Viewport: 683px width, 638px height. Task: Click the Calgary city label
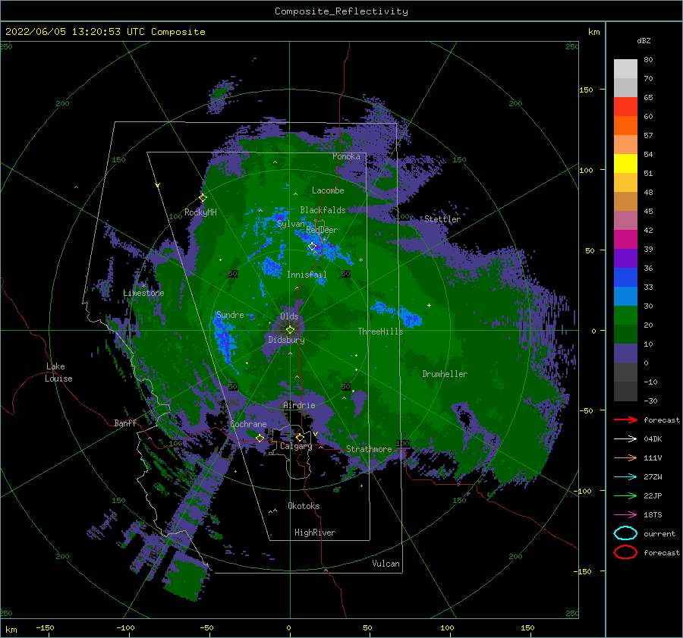296,446
